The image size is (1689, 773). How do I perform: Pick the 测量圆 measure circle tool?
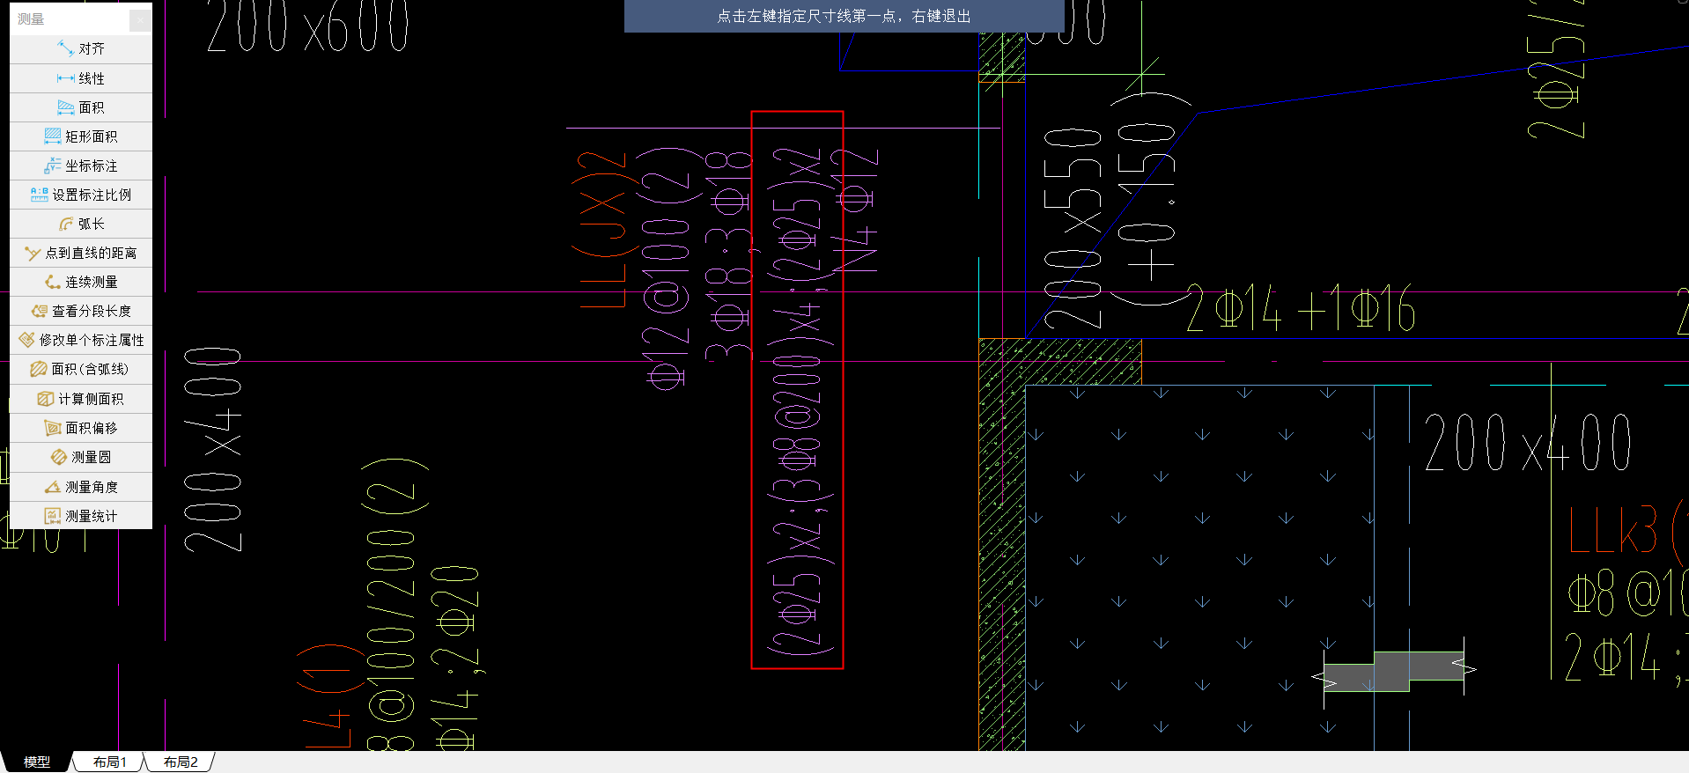point(81,457)
